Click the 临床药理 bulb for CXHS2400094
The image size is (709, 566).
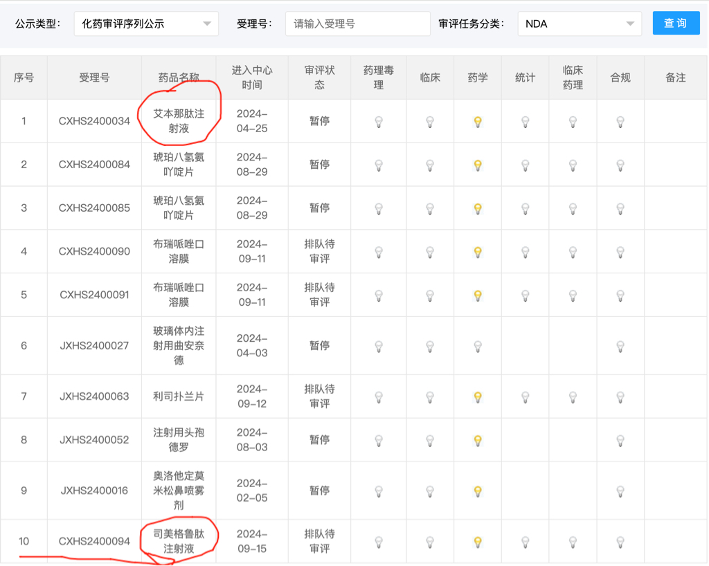click(573, 542)
